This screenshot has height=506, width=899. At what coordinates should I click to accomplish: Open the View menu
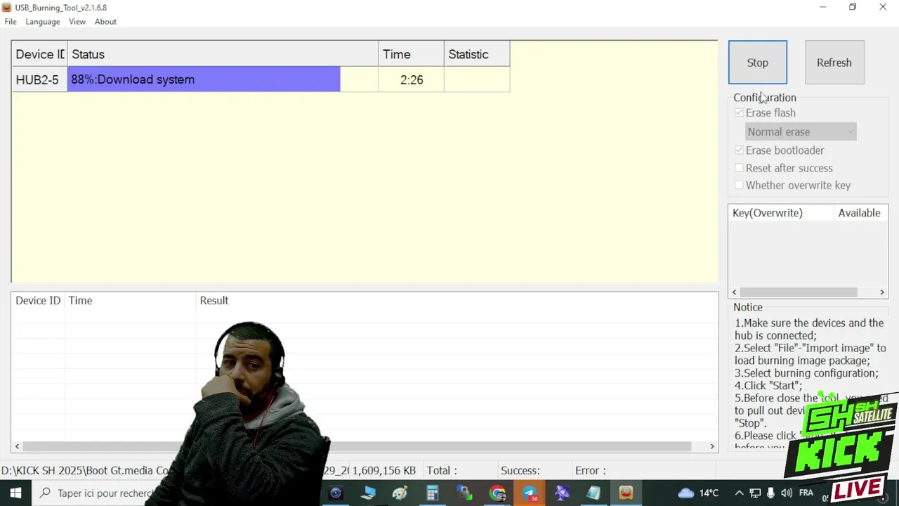(x=77, y=22)
